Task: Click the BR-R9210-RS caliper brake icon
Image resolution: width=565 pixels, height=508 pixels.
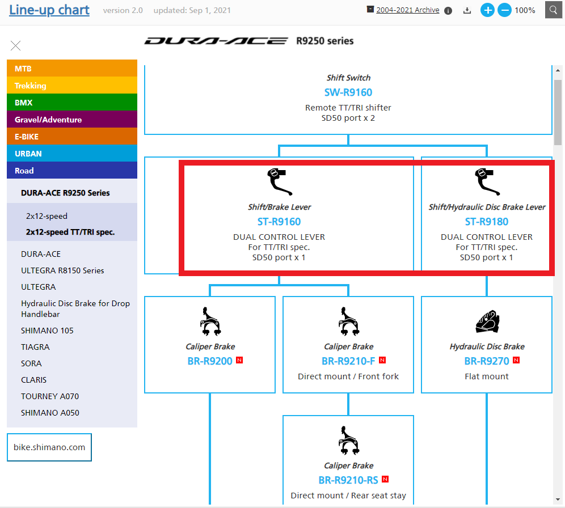Action: pos(348,440)
